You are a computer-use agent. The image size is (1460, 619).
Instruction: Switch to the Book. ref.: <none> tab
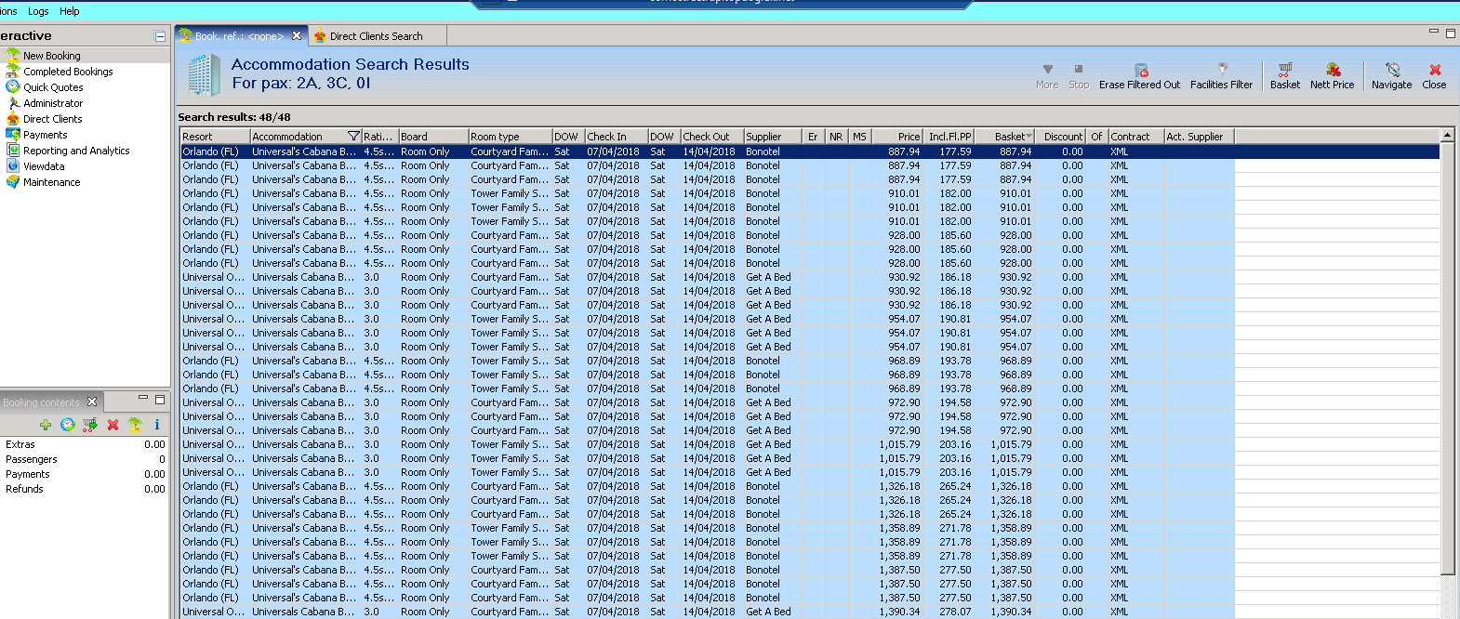(x=239, y=36)
